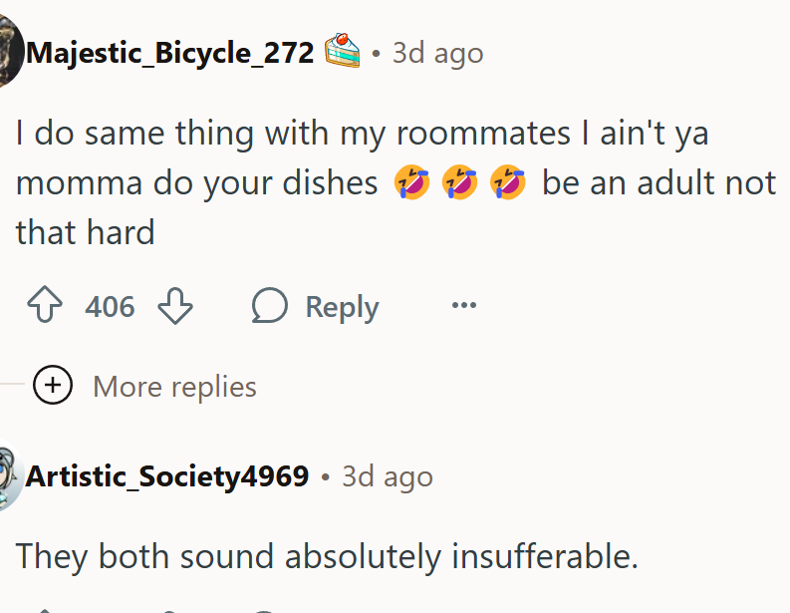790x613 pixels.
Task: Open the three-dot more options menu
Action: coord(463,306)
